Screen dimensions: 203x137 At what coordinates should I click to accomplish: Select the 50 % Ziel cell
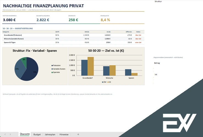(57, 35)
